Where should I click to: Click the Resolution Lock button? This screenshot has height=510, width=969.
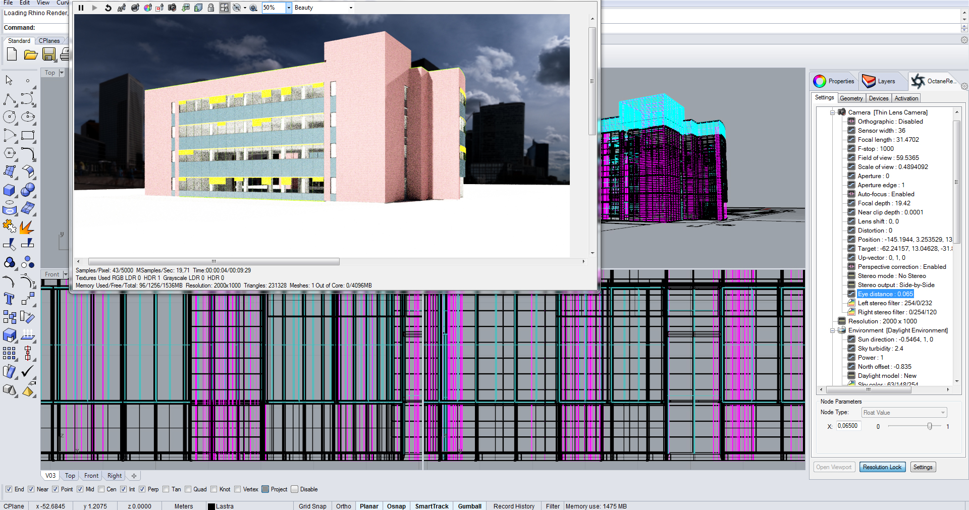(x=882, y=467)
